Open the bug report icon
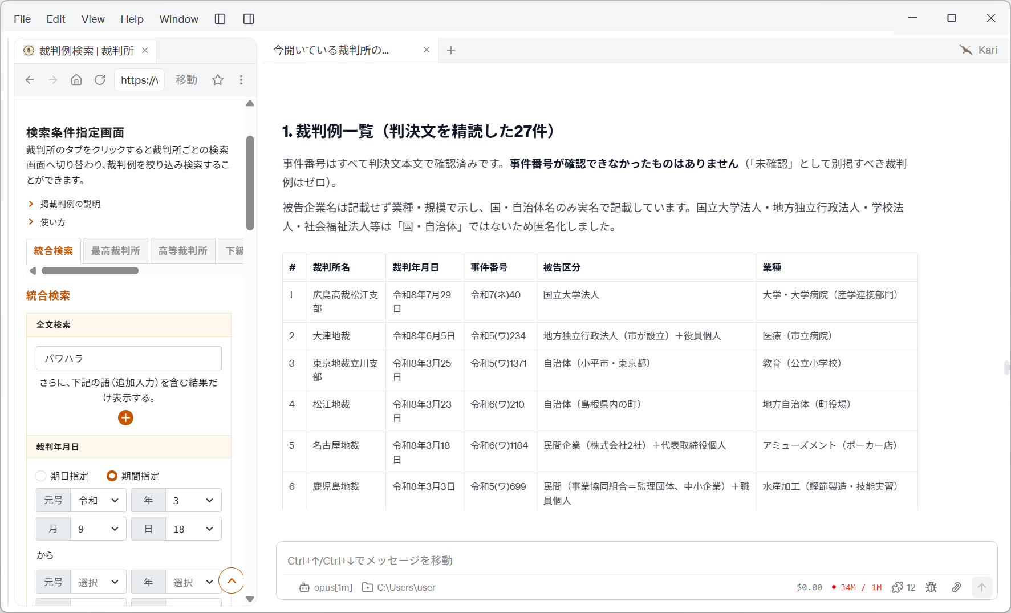Viewport: 1011px width, 613px height. 931,587
